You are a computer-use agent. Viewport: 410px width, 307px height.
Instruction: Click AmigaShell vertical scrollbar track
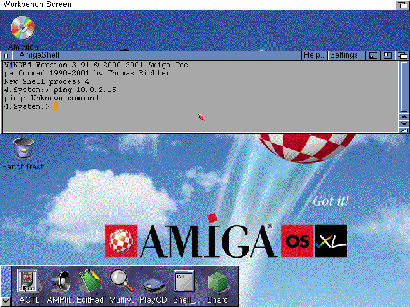[404, 87]
